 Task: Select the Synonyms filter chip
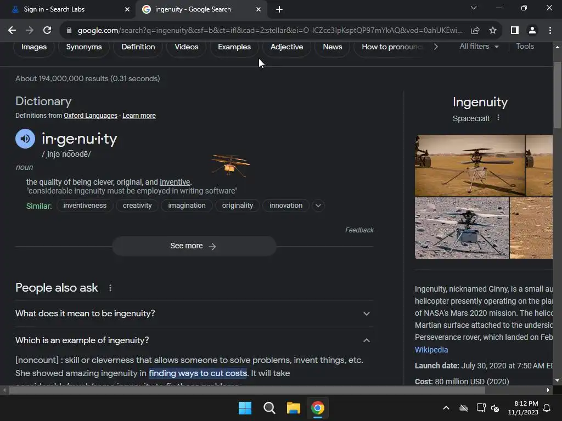click(x=84, y=47)
